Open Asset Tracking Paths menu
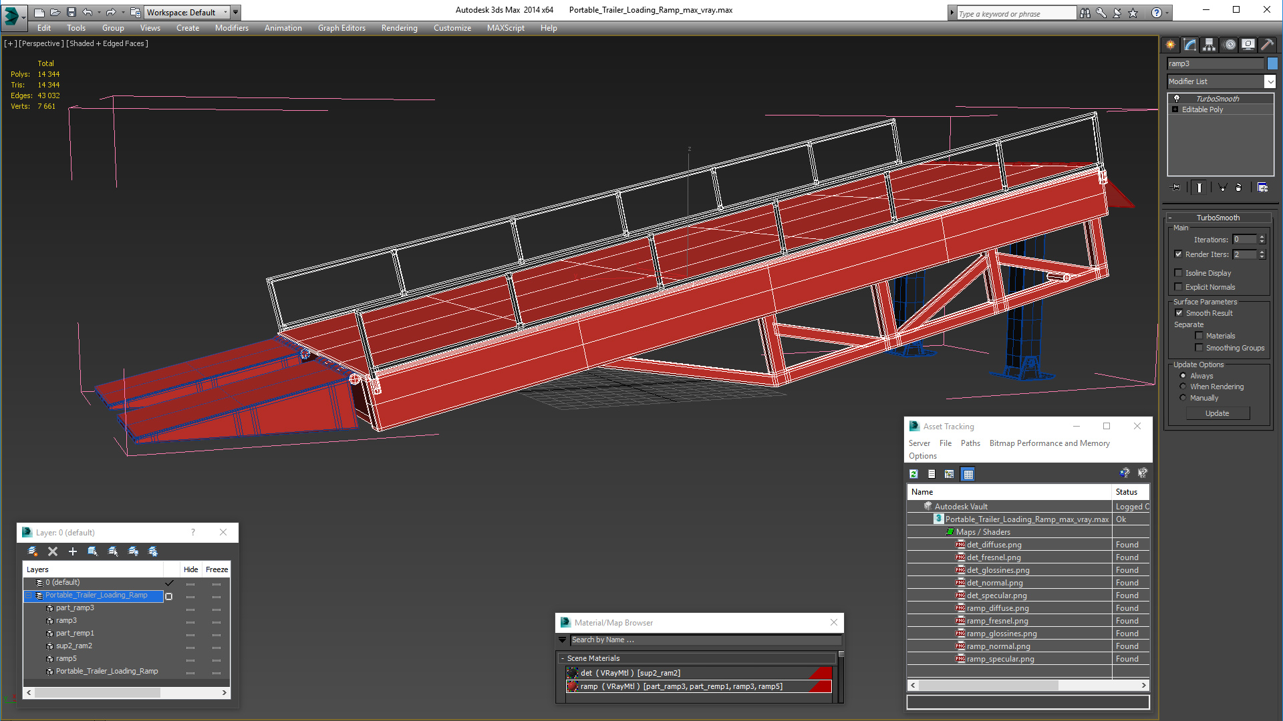The width and height of the screenshot is (1283, 721). pos(970,443)
